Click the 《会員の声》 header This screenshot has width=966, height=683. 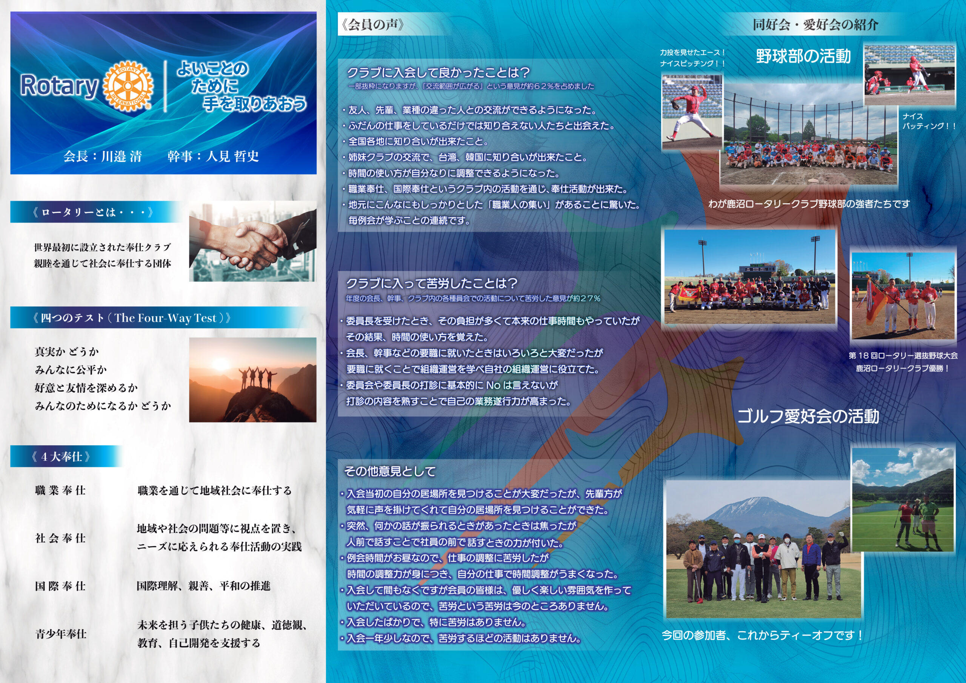pyautogui.click(x=372, y=25)
